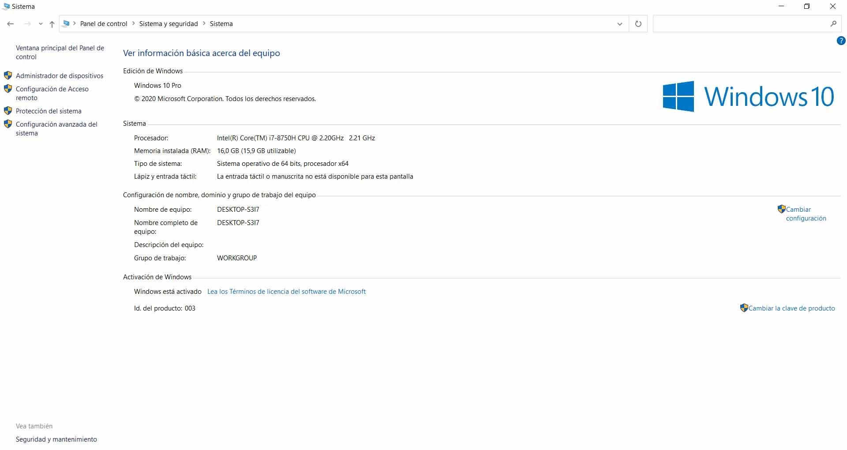Viewport: 847px width, 450px height.
Task: Click Cambiar la clave de producto
Action: coord(792,308)
